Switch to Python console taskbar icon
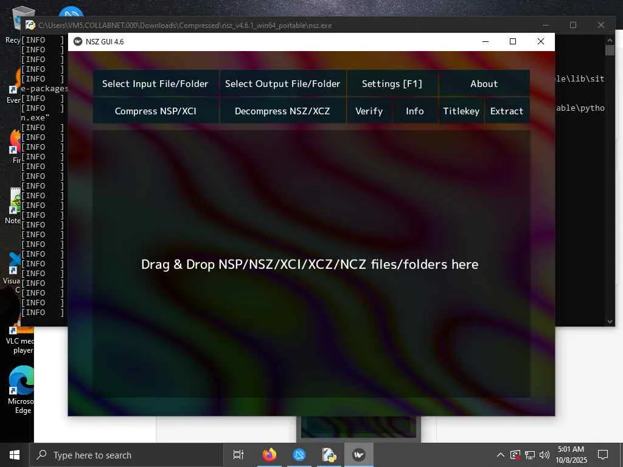The image size is (623, 467). pyautogui.click(x=329, y=455)
